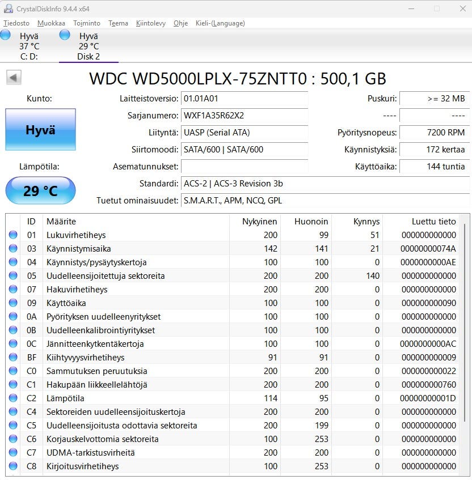Minimize the CrystalDiskInfo window
This screenshot has height=480, width=472.
411,9
